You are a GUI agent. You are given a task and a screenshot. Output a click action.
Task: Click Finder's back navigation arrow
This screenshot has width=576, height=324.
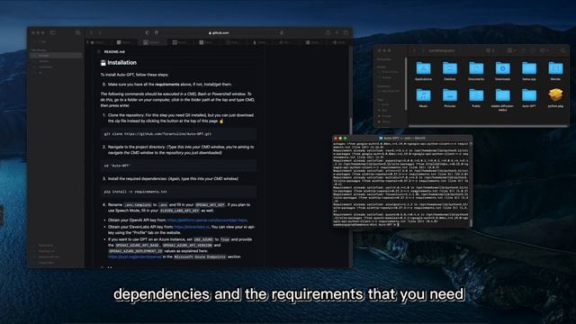tap(414, 50)
